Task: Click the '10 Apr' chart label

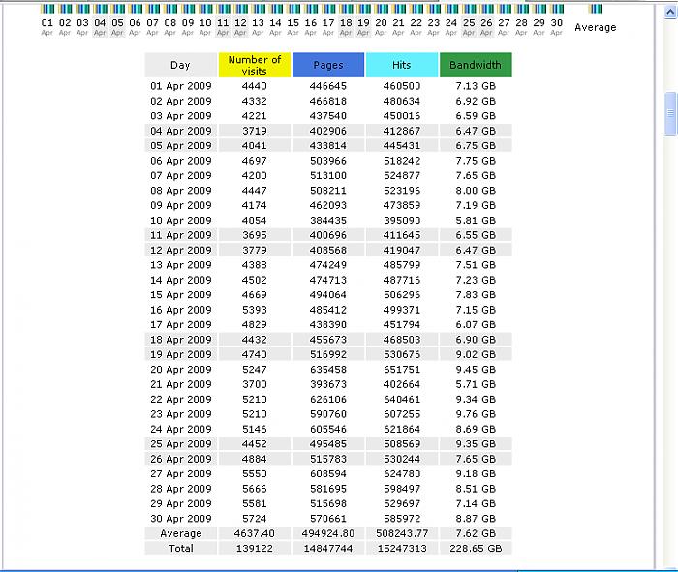Action: pyautogui.click(x=205, y=27)
